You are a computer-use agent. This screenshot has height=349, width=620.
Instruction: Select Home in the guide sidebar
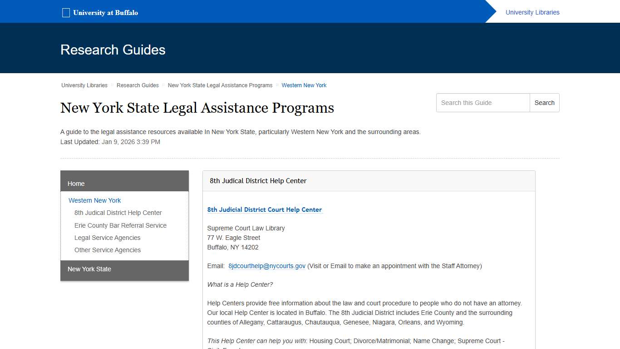[76, 184]
